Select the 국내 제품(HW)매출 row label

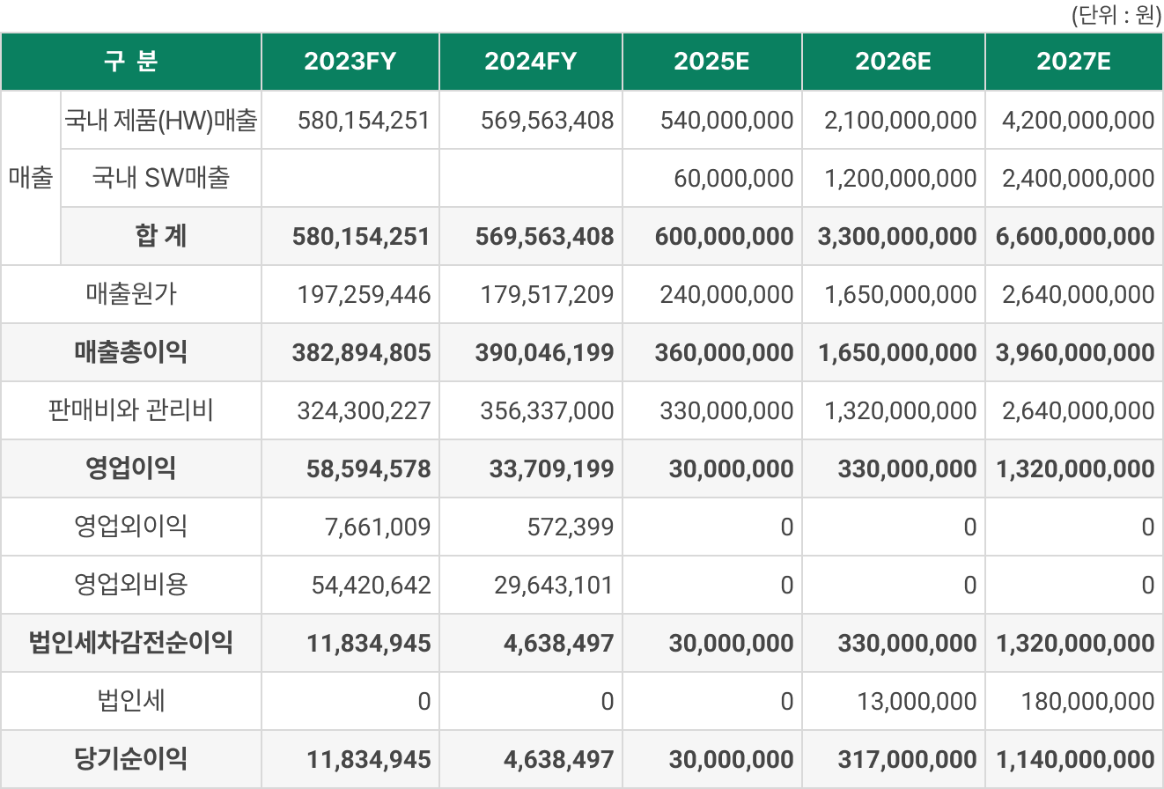point(161,120)
